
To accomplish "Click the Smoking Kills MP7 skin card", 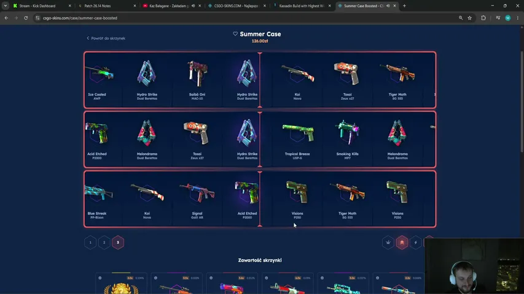I will (347, 139).
